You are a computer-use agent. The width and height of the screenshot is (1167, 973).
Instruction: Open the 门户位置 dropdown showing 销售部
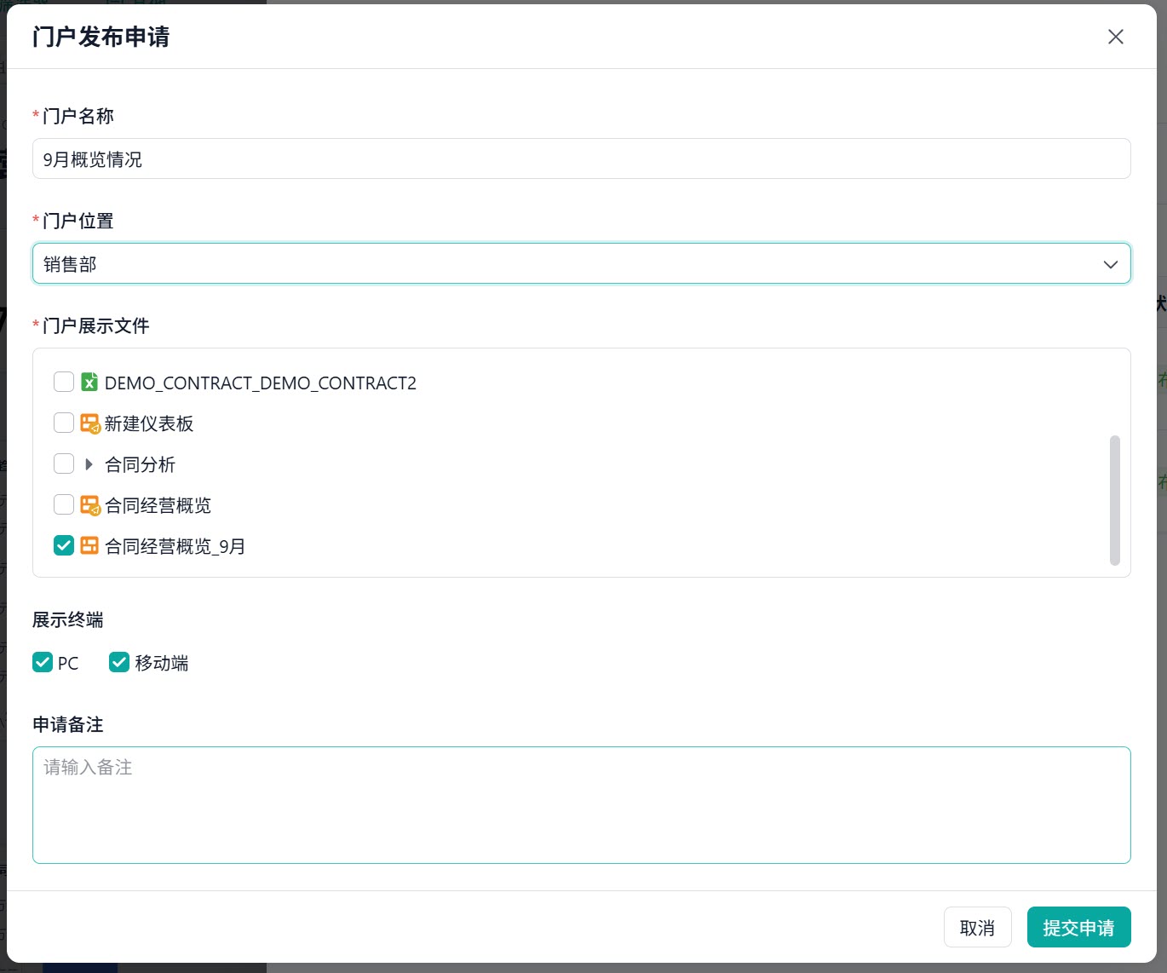pos(582,263)
